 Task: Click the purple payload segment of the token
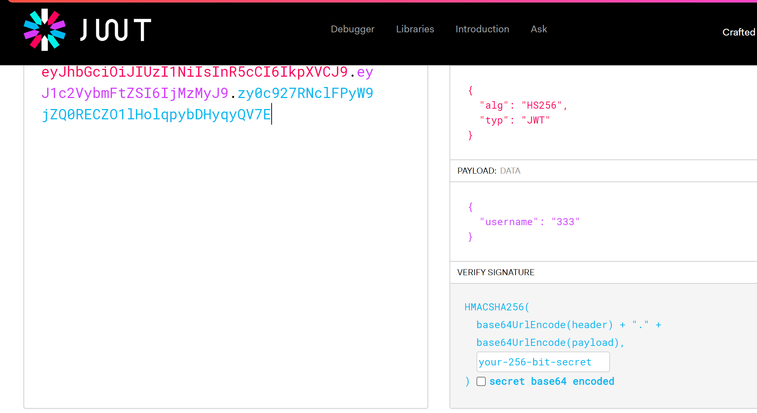tap(135, 93)
